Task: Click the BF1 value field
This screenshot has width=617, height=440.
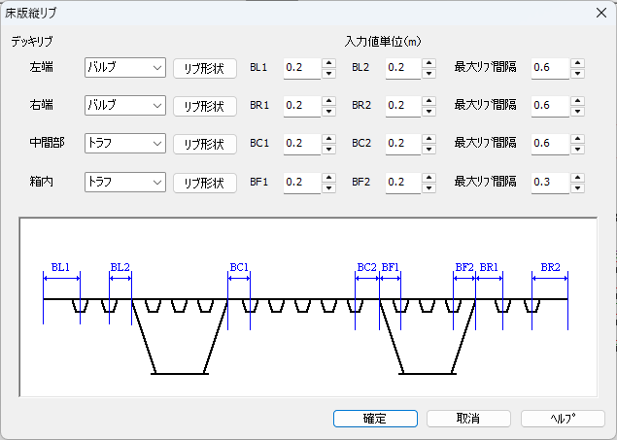Action: 302,183
